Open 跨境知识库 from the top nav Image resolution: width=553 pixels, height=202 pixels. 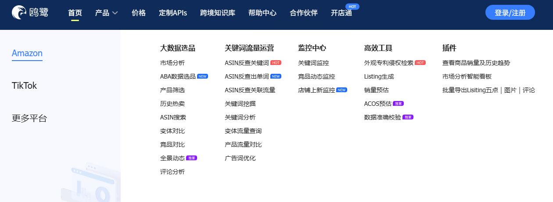218,13
